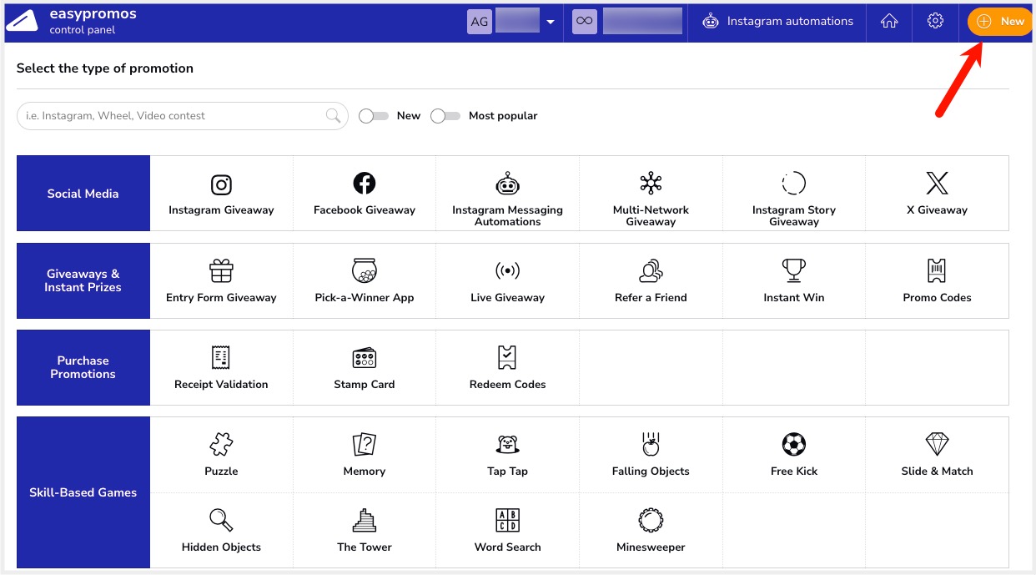
Task: Open the Pick-a-Winner App icon
Action: pos(365,270)
